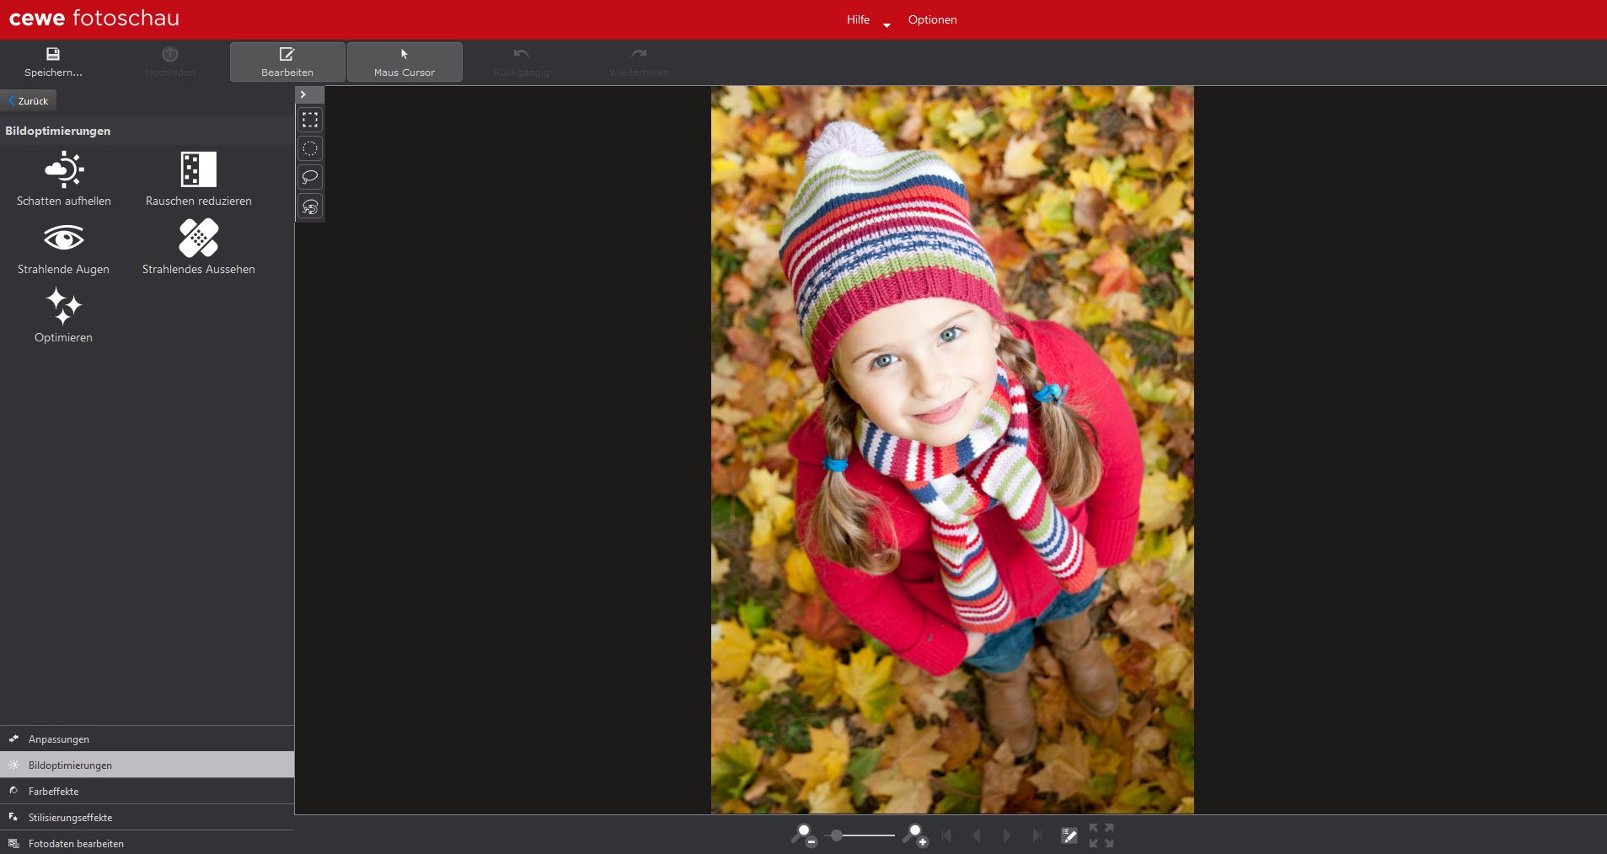
Task: Select the elliptical selection tool
Action: pyautogui.click(x=310, y=149)
